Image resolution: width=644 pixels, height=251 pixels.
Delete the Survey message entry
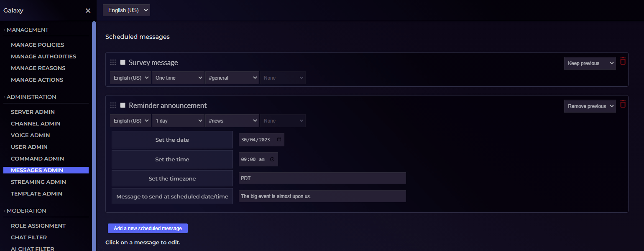(x=623, y=61)
